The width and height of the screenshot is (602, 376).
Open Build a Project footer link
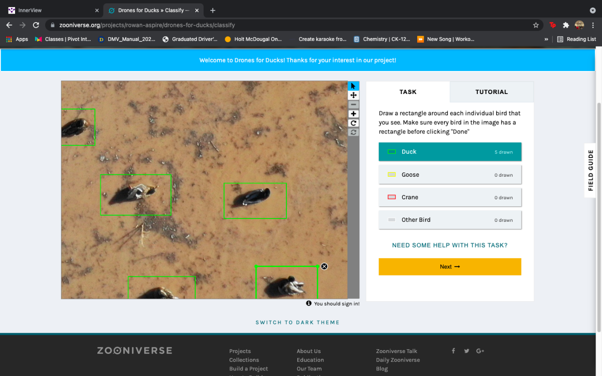tap(248, 369)
